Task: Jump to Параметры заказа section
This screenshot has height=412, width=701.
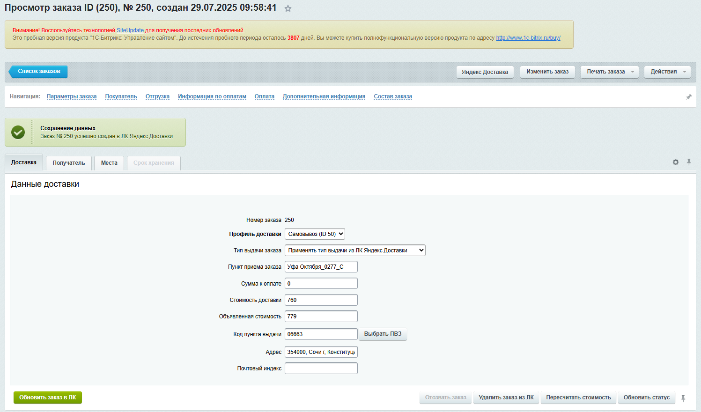Action: click(72, 96)
